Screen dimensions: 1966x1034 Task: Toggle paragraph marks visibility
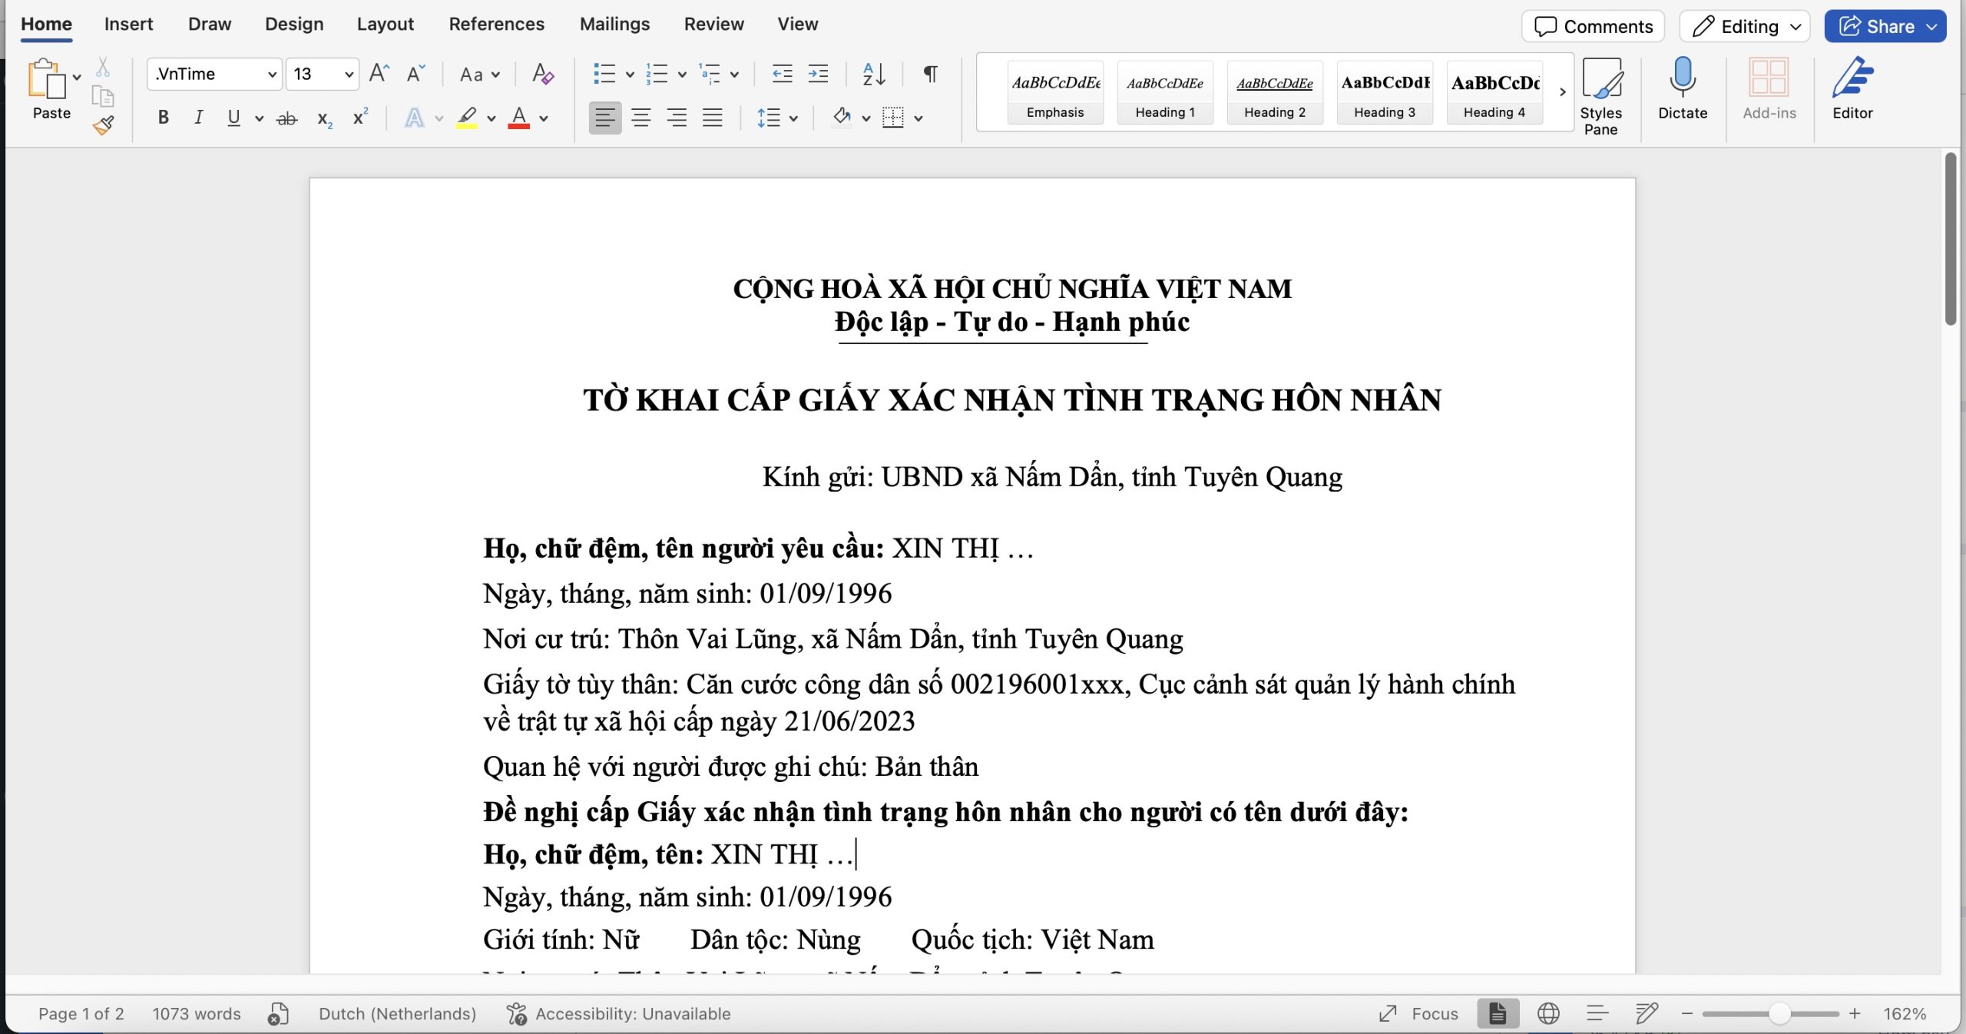pyautogui.click(x=929, y=74)
